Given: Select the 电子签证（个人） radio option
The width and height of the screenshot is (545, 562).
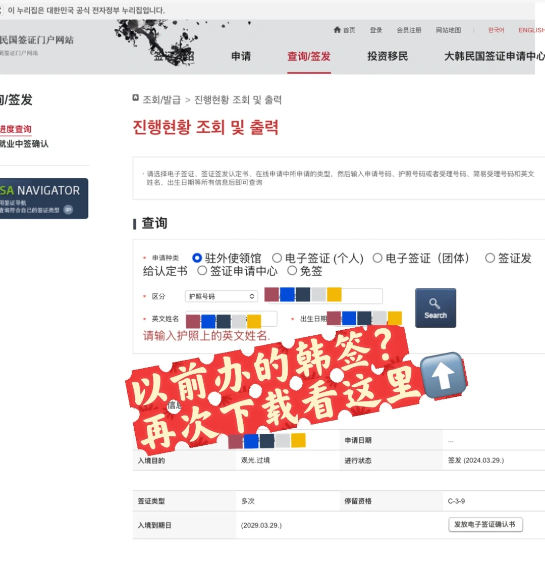Looking at the screenshot, I should [x=277, y=258].
